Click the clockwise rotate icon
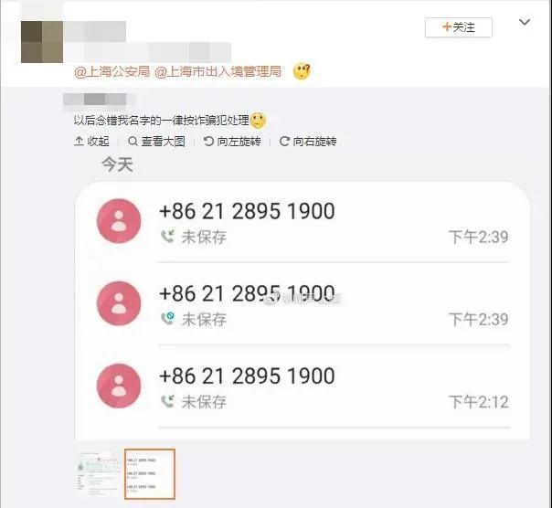Image resolution: width=552 pixels, height=508 pixels. 284,142
